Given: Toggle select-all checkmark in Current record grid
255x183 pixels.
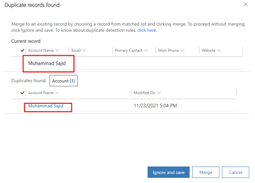Looking at the screenshot, I should (x=22, y=51).
